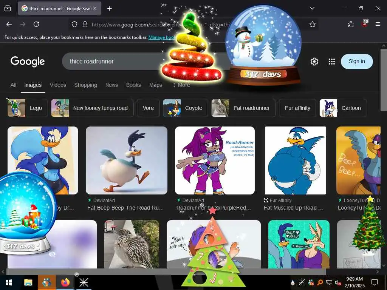
Task: Open the snowflake app in the taskbar
Action: [x=84, y=282]
